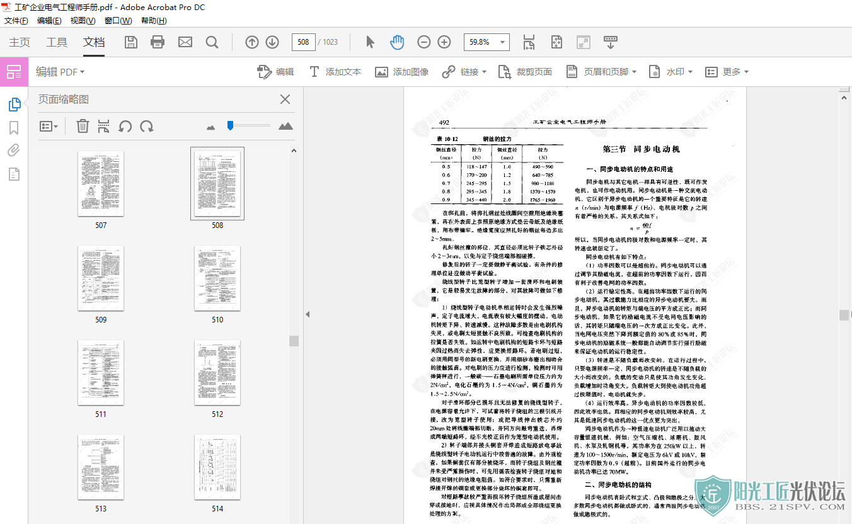Zoom in with plus icon

coord(444,42)
